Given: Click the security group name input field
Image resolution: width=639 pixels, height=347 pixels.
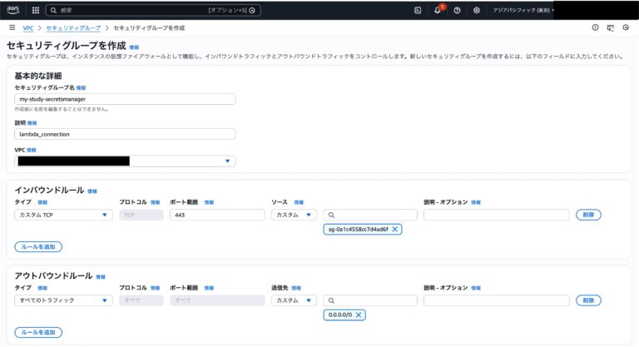Looking at the screenshot, I should click(125, 98).
